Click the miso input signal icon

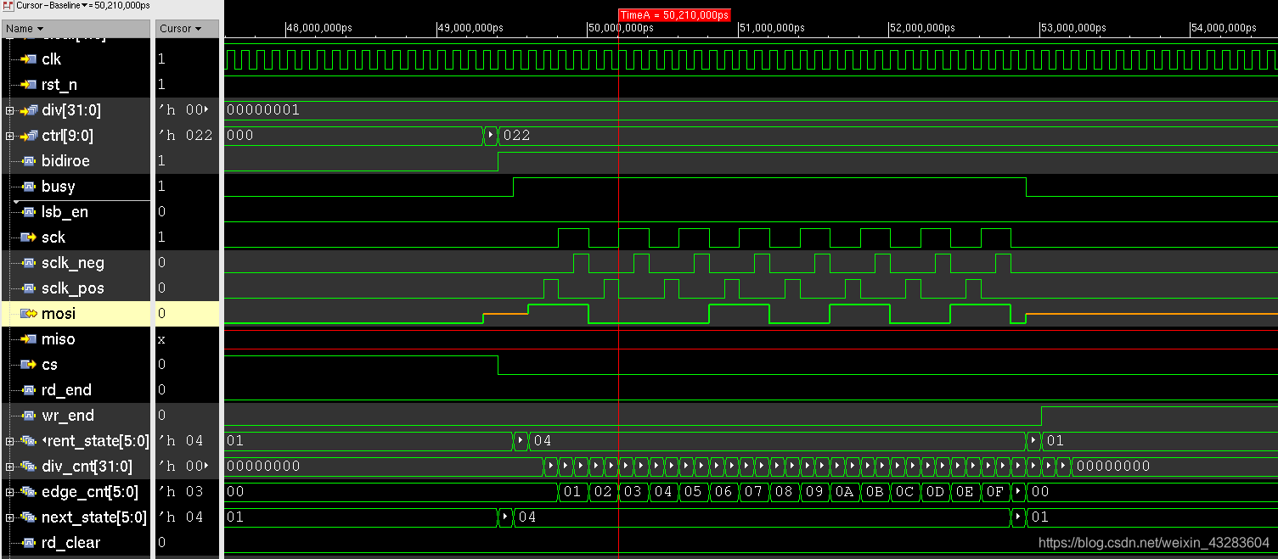click(x=29, y=339)
